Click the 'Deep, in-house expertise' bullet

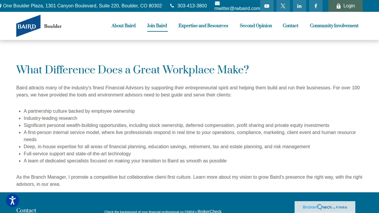(167, 147)
